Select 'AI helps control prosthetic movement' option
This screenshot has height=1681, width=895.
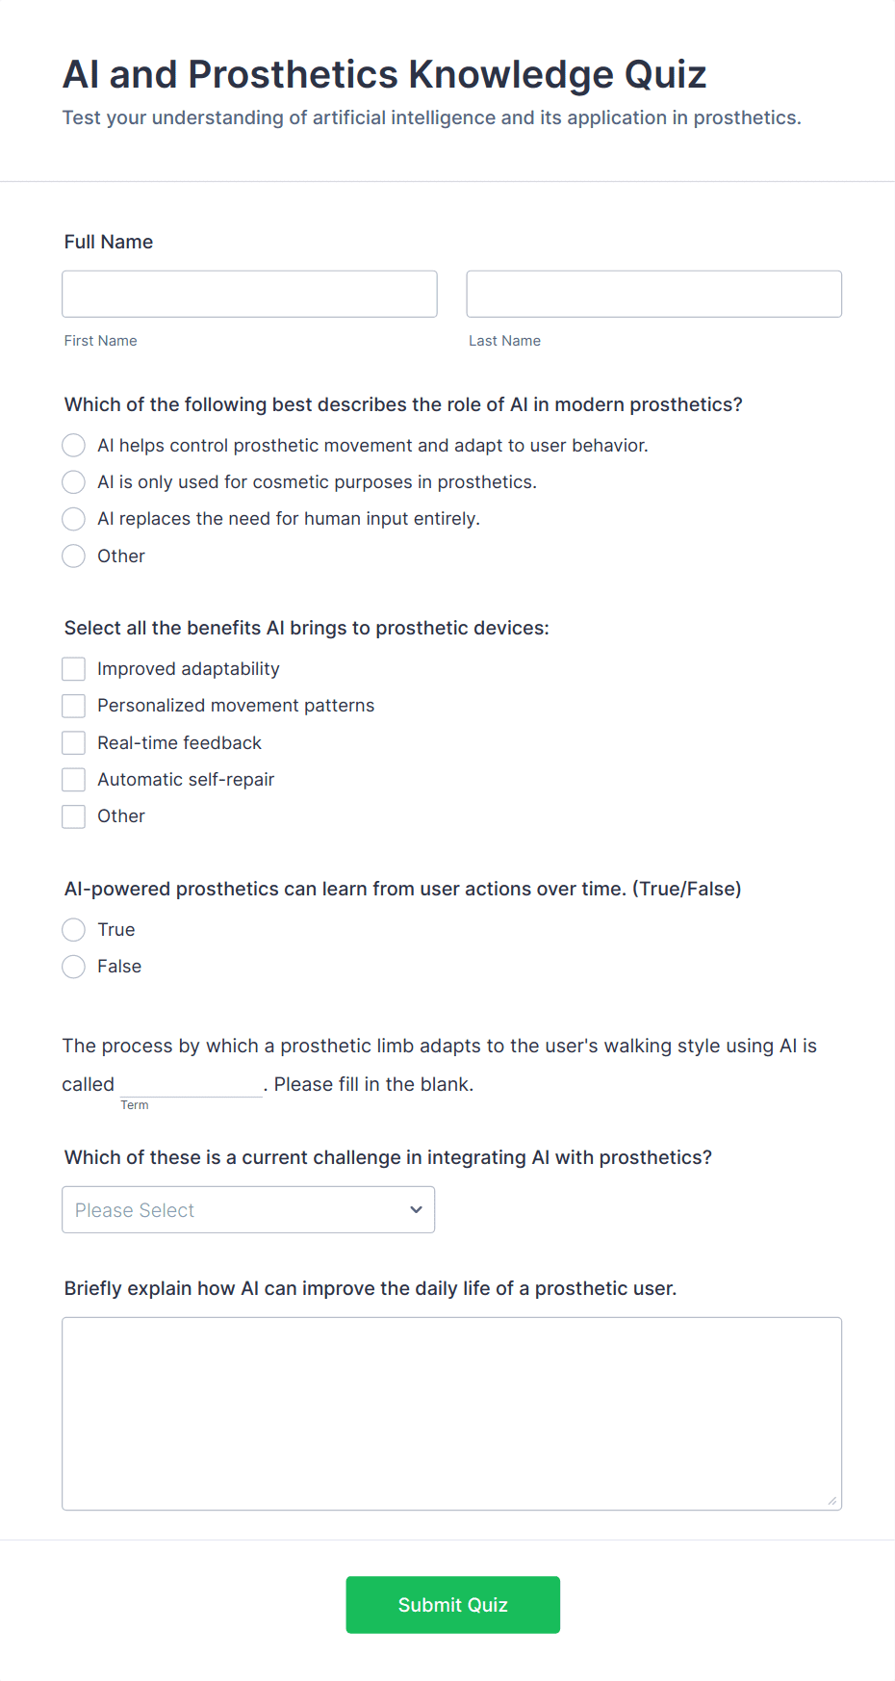coord(74,445)
